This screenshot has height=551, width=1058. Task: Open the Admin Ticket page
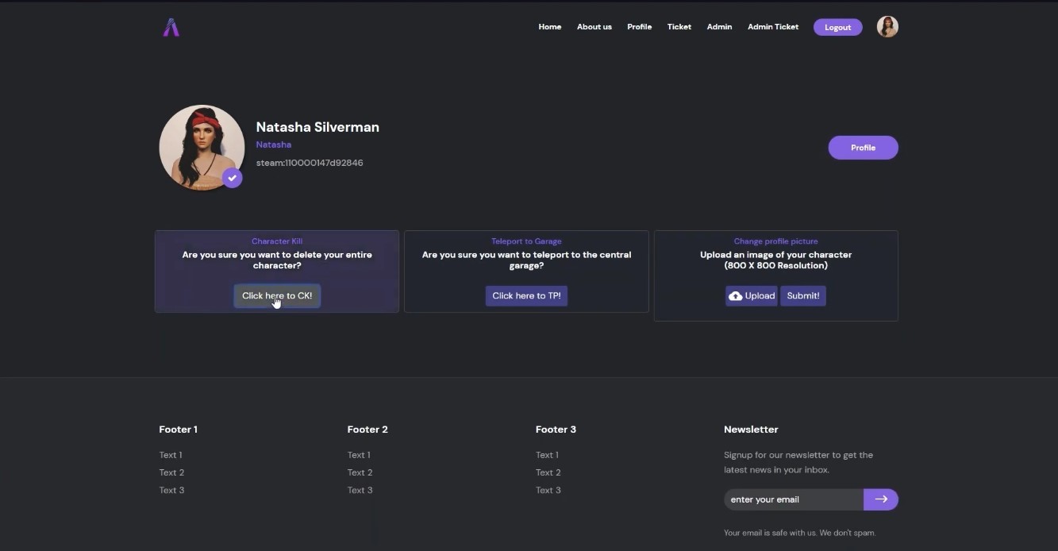[x=773, y=27]
